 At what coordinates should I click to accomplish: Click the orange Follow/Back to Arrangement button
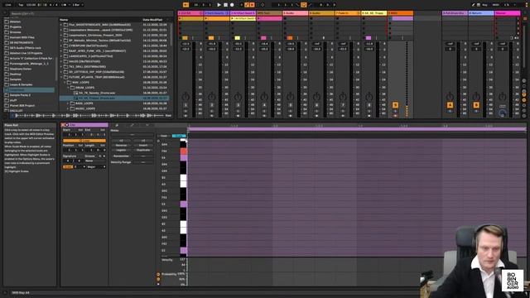pos(185,5)
